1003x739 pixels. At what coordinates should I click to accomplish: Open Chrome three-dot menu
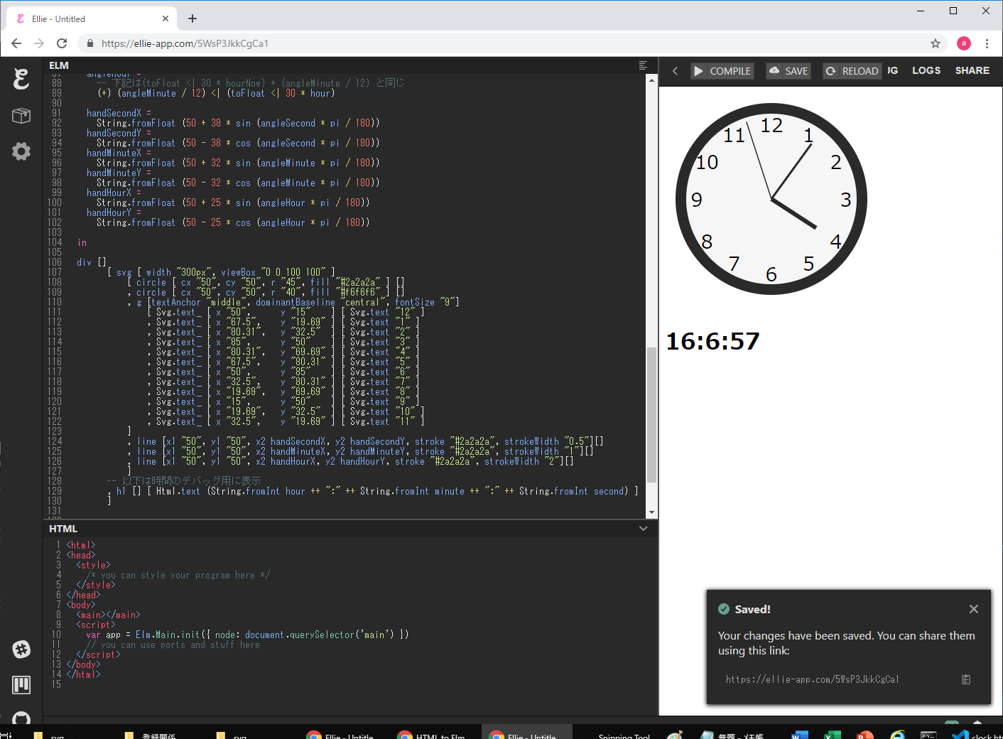987,43
